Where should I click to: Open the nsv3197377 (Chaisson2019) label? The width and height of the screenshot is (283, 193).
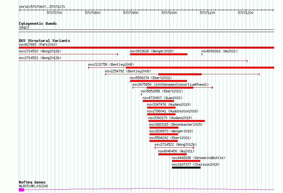tap(196, 164)
